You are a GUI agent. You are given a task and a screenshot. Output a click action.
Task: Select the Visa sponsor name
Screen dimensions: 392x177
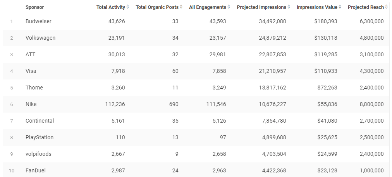coord(31,71)
